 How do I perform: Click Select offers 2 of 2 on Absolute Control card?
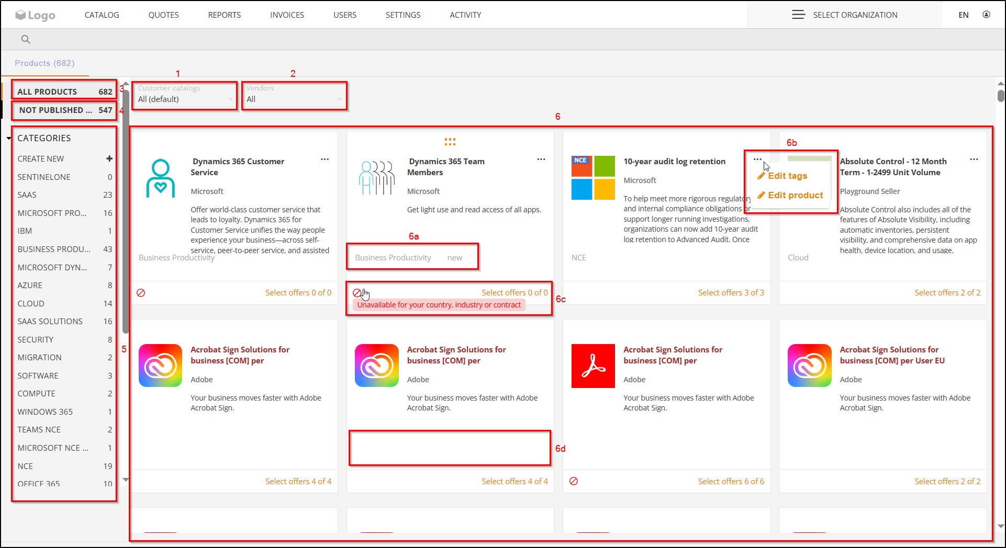point(947,293)
